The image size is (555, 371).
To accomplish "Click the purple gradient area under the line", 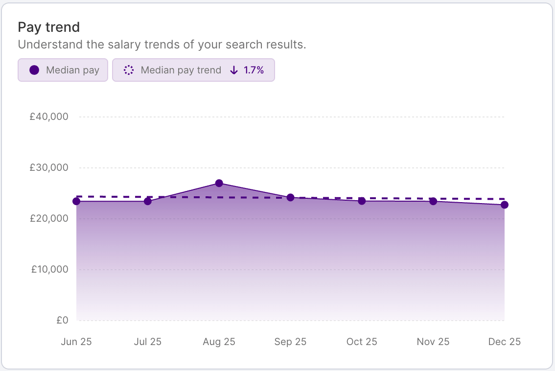I will click(289, 255).
